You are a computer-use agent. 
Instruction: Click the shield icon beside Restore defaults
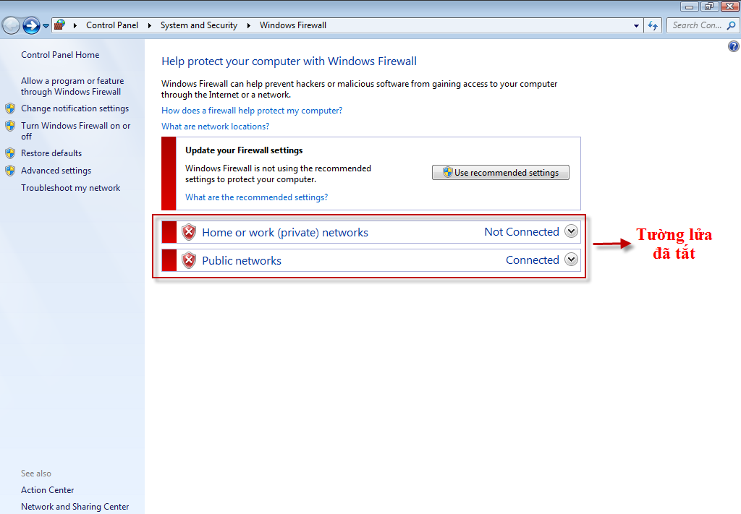[10, 153]
